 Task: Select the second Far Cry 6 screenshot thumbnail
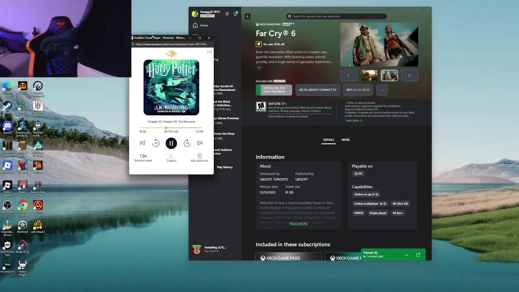click(389, 75)
